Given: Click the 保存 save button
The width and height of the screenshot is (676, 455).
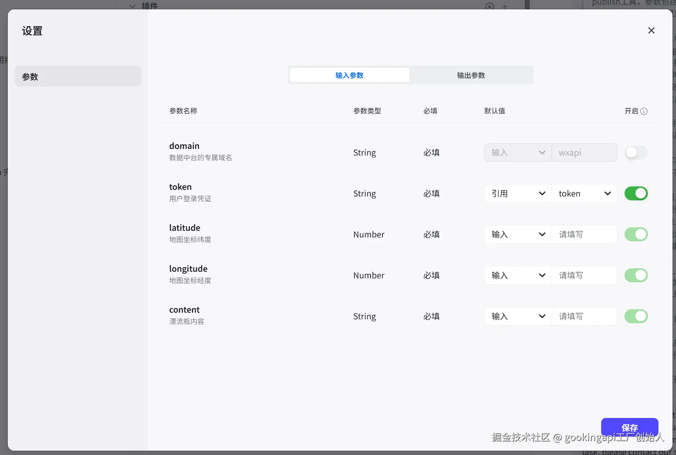Looking at the screenshot, I should click(629, 427).
